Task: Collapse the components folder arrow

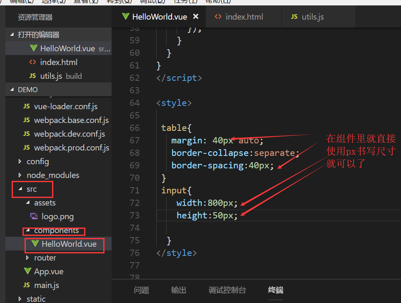Action: [x=28, y=230]
